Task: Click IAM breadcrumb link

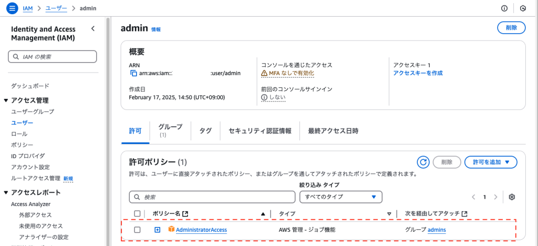Action: (x=28, y=8)
